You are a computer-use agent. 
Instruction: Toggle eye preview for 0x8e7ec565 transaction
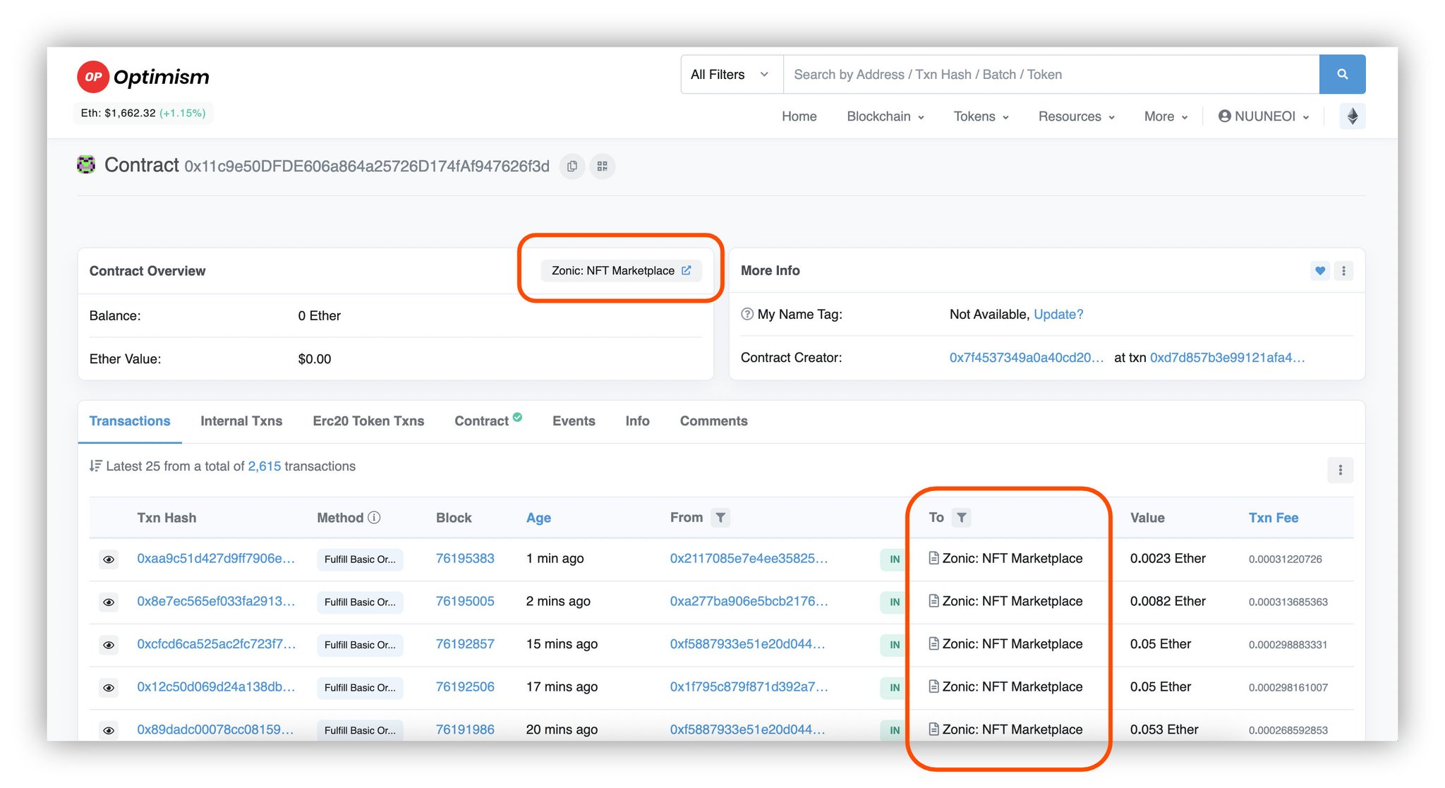pyautogui.click(x=109, y=602)
